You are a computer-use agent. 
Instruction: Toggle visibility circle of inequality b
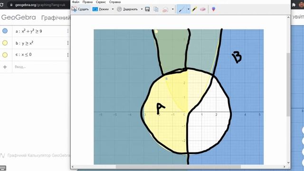coord(5,43)
